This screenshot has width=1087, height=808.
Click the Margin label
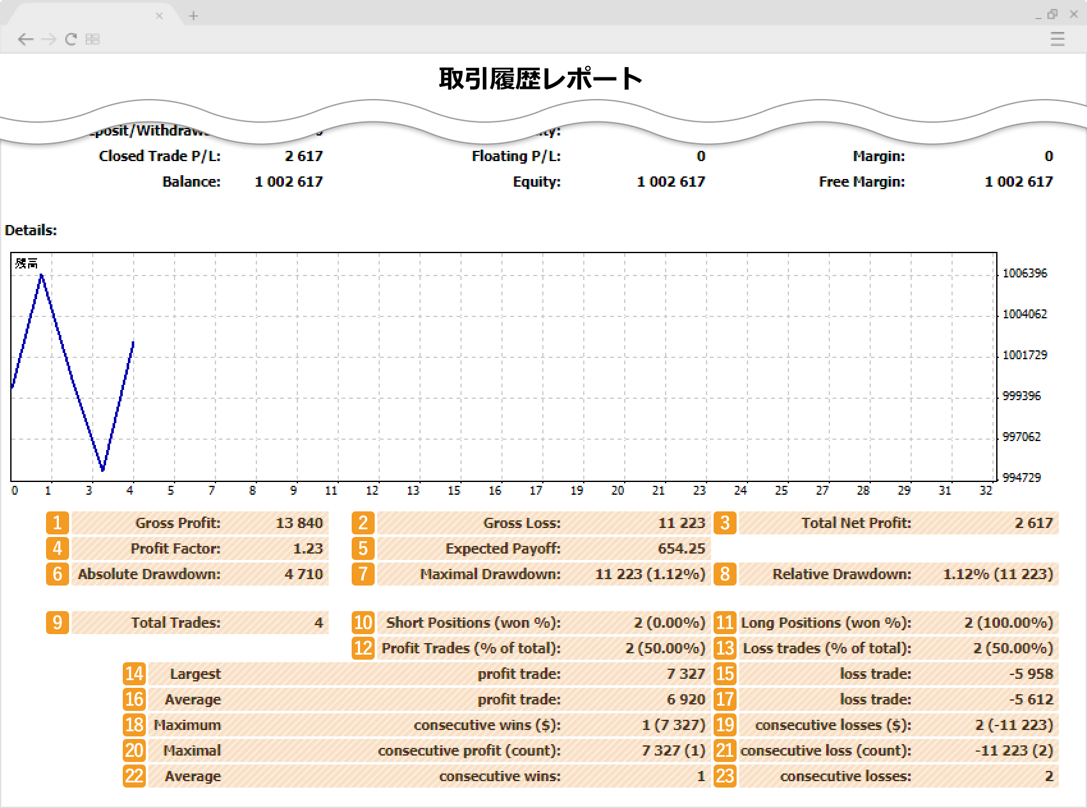(x=879, y=156)
